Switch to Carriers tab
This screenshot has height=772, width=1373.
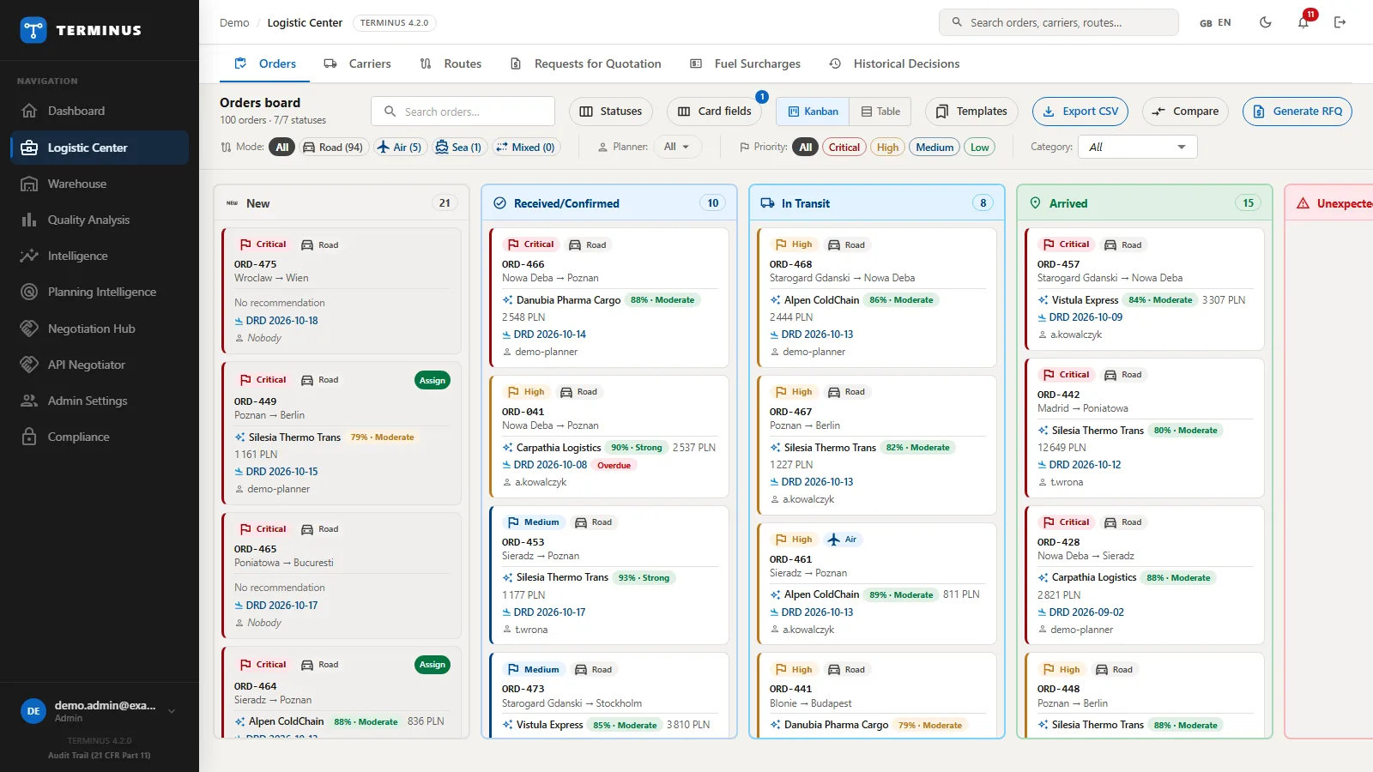(358, 63)
